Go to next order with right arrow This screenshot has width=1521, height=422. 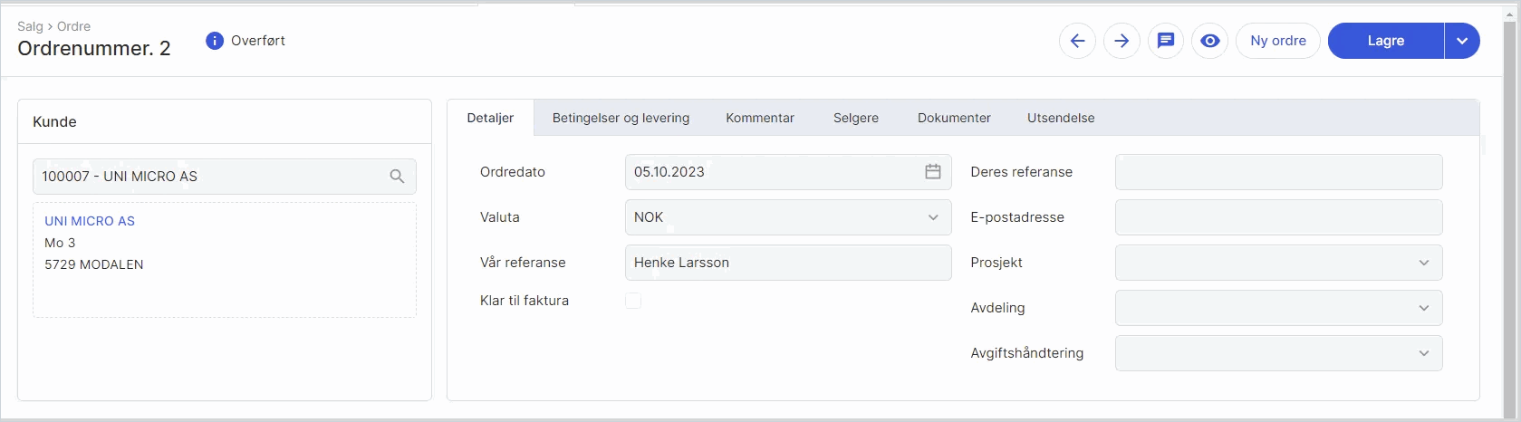[x=1121, y=41]
